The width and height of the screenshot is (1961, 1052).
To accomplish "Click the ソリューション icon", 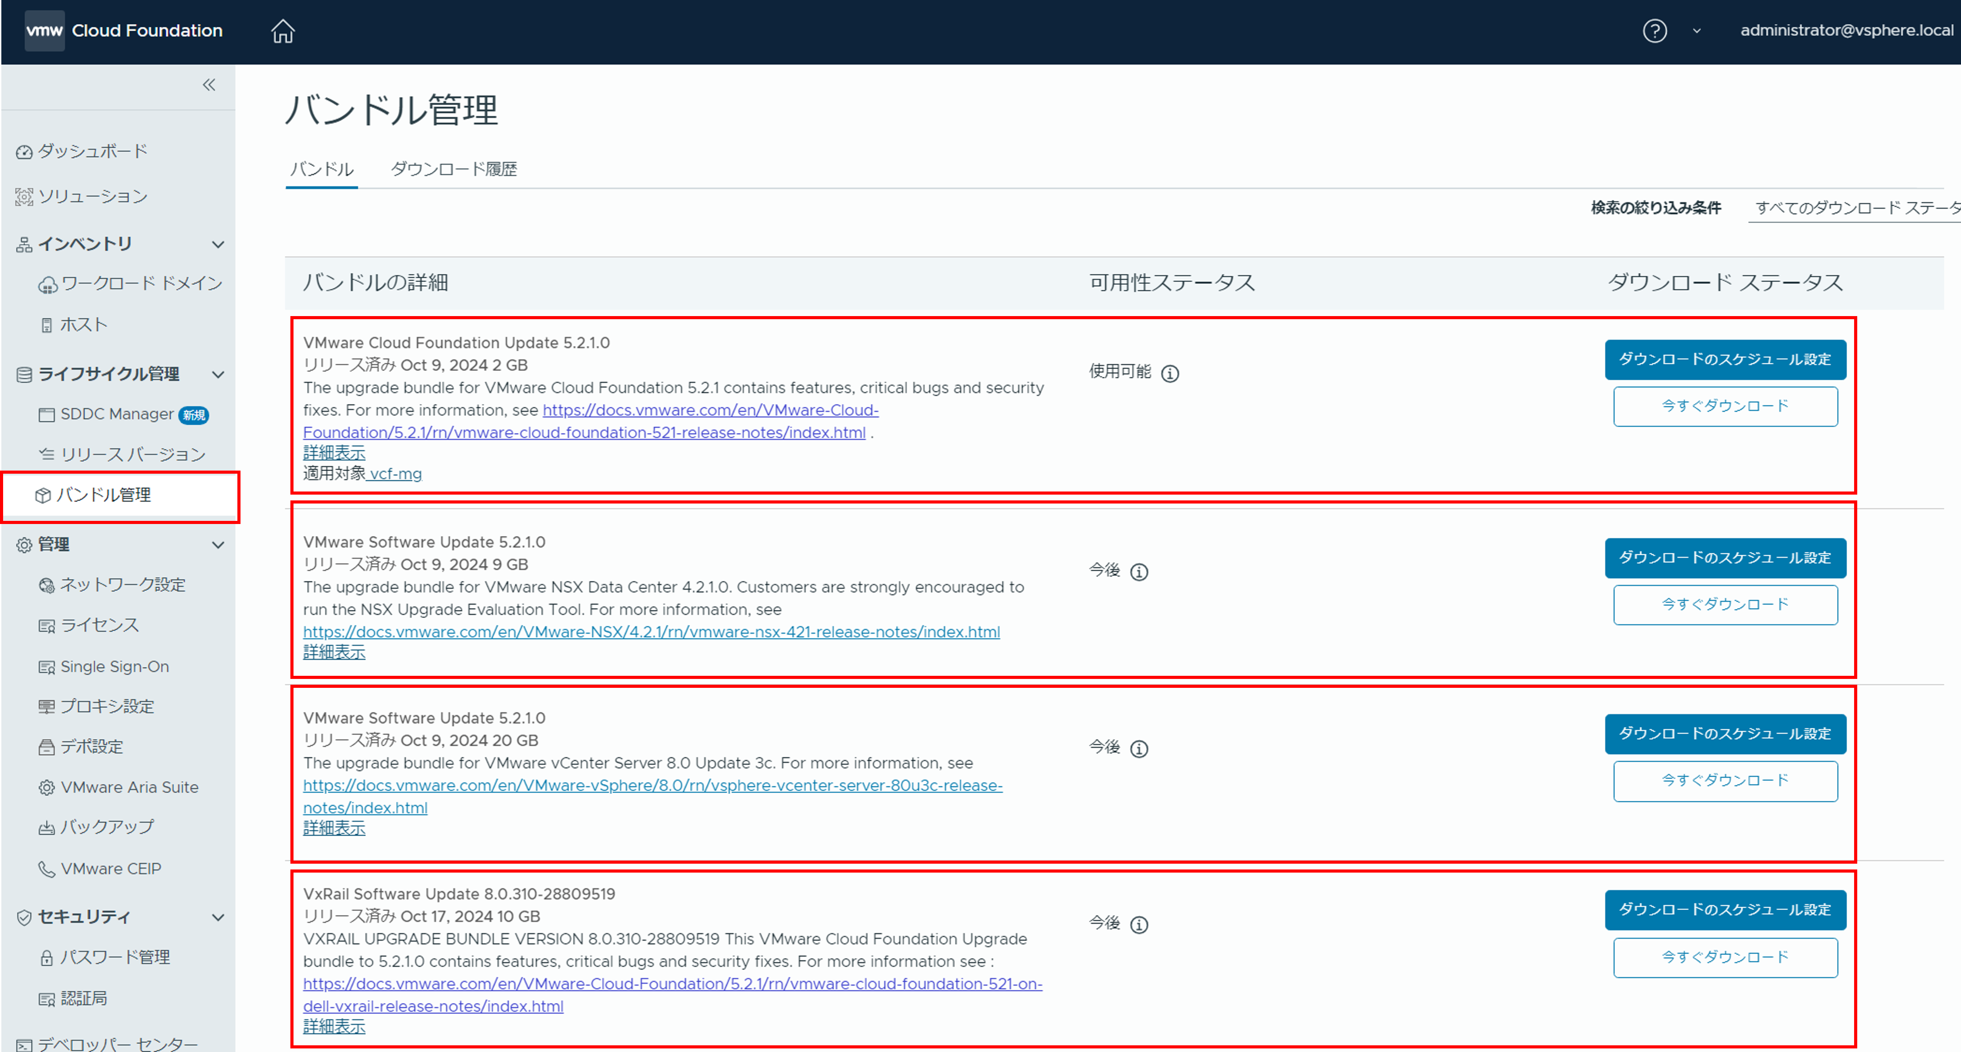I will [24, 197].
